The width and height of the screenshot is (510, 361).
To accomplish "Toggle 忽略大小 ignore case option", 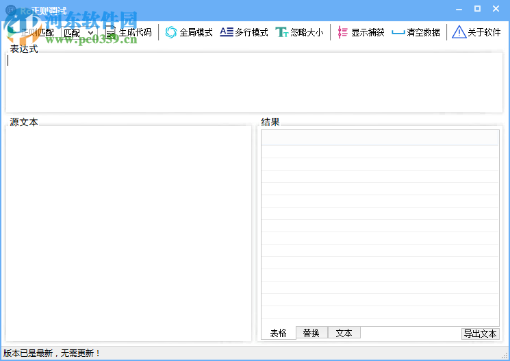I will tap(300, 32).
